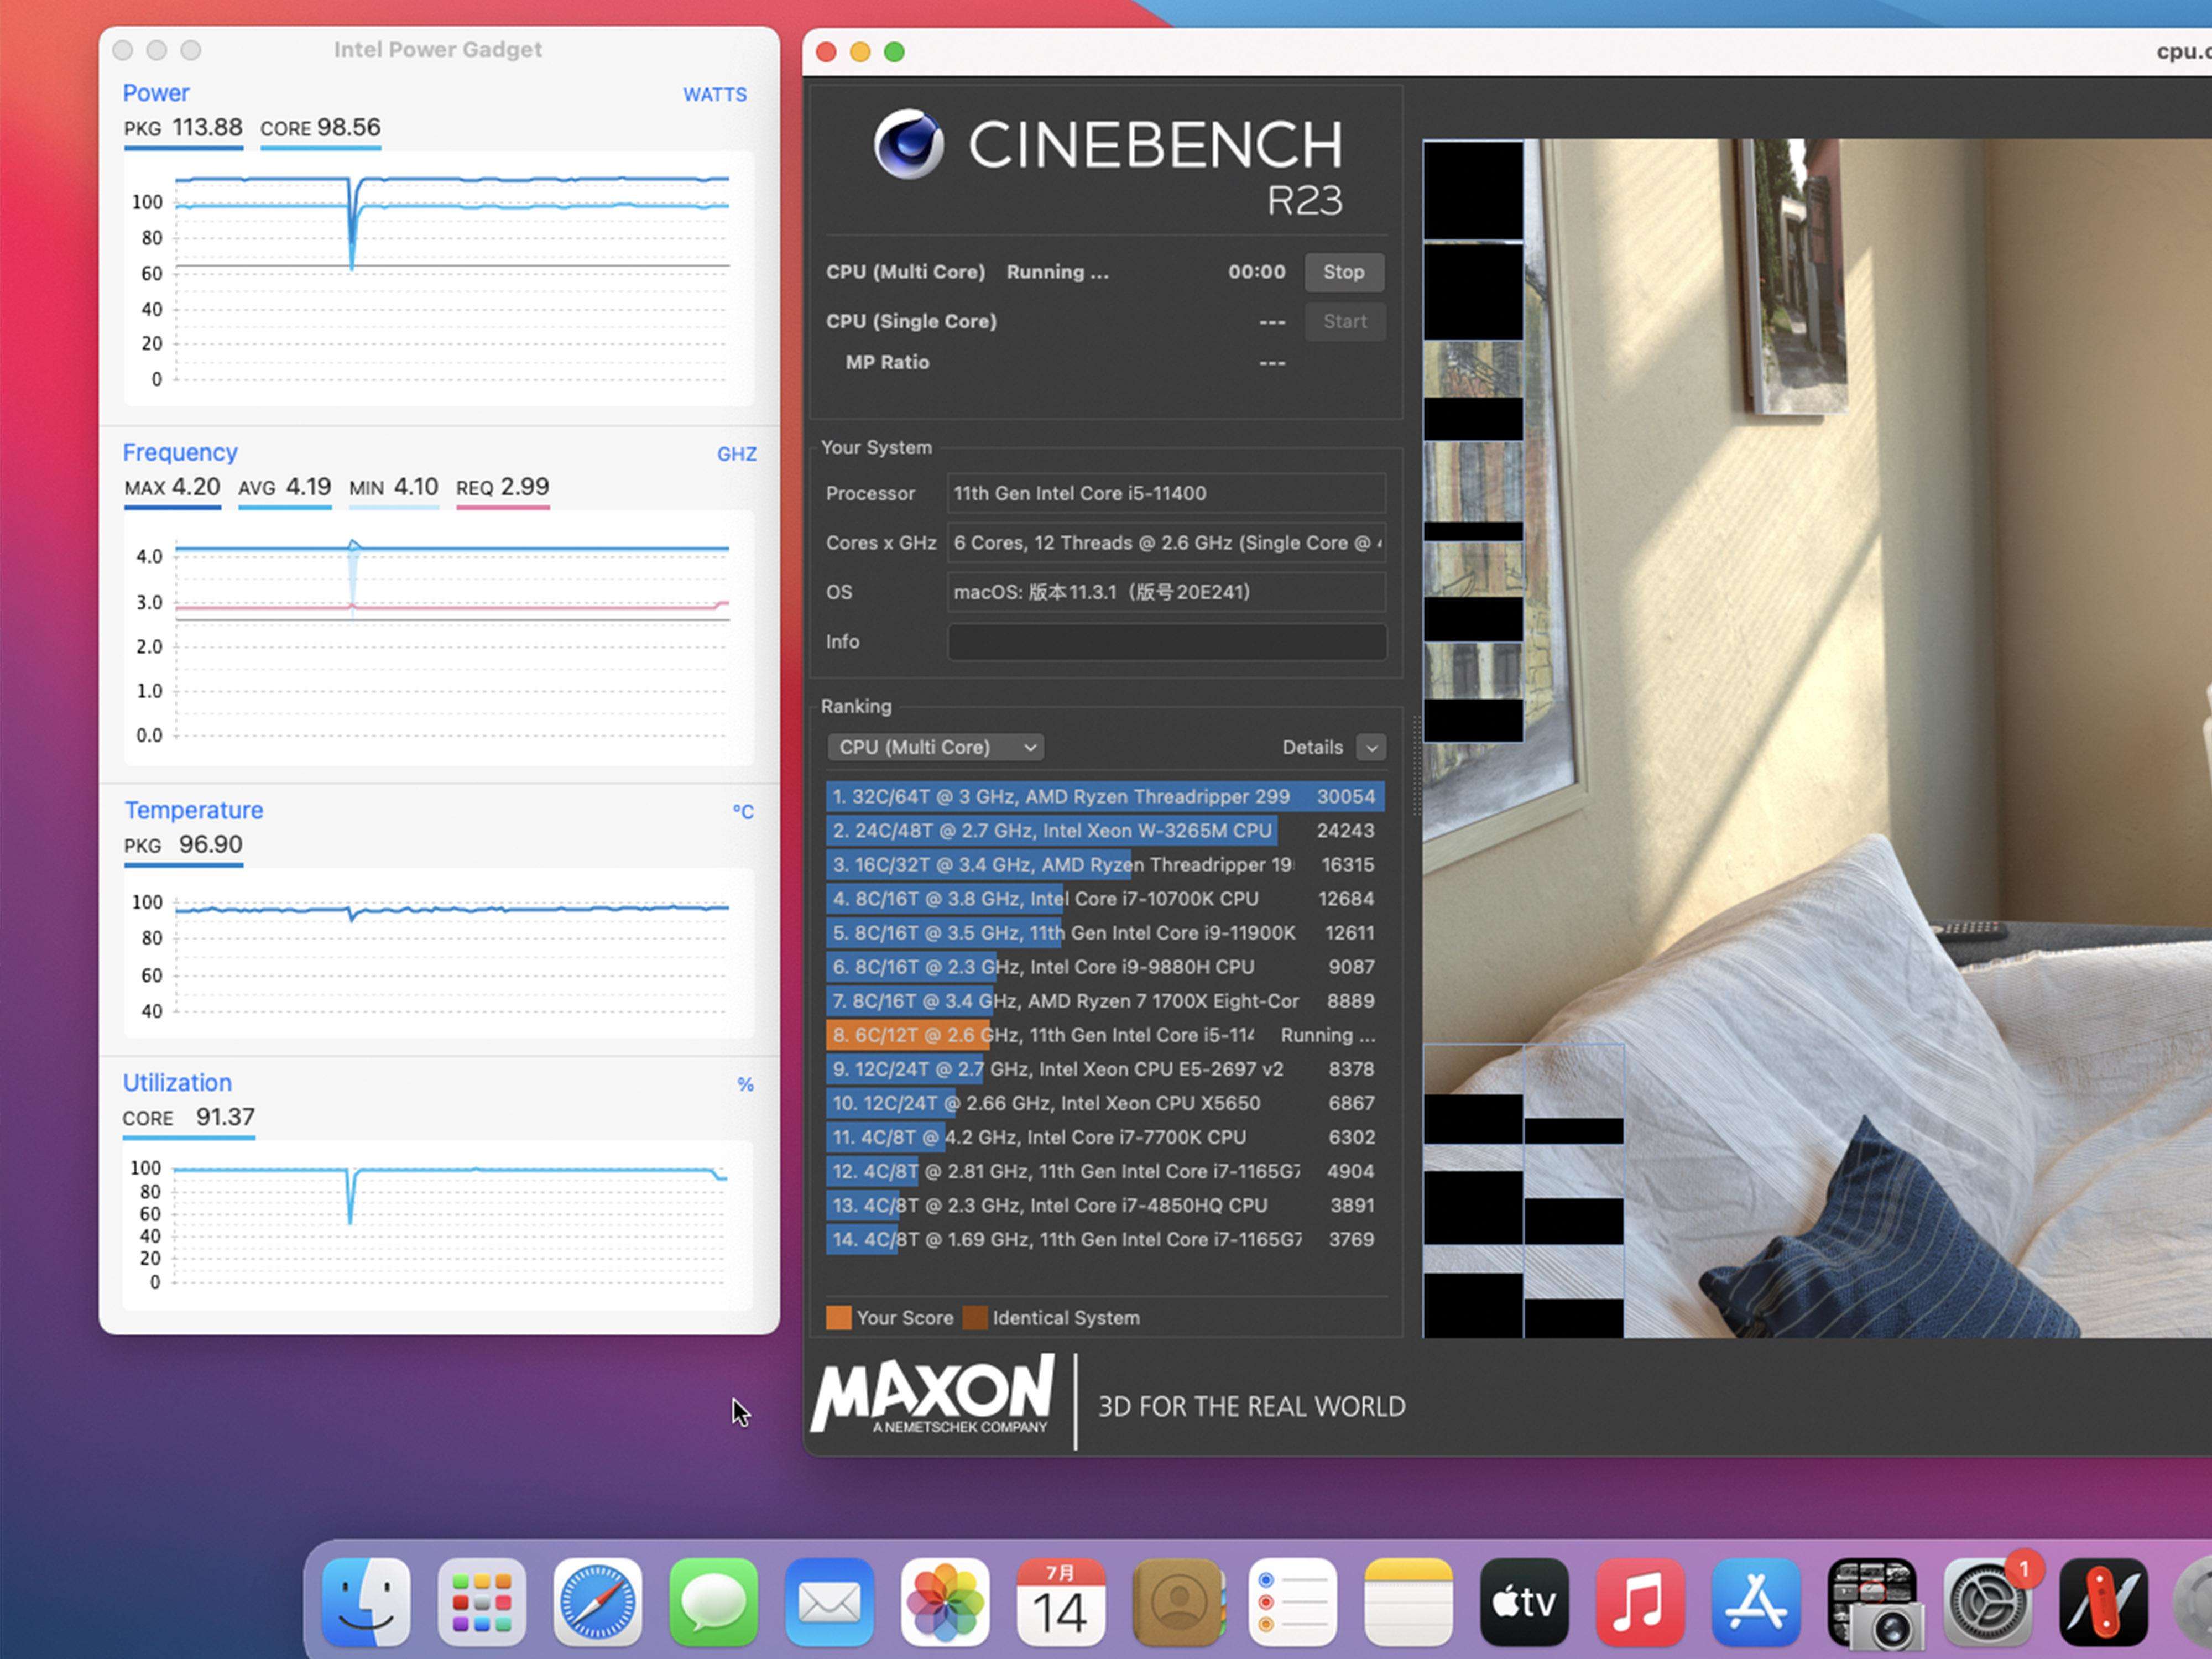2212x1659 pixels.
Task: Open the Photos app icon
Action: coord(945,1602)
